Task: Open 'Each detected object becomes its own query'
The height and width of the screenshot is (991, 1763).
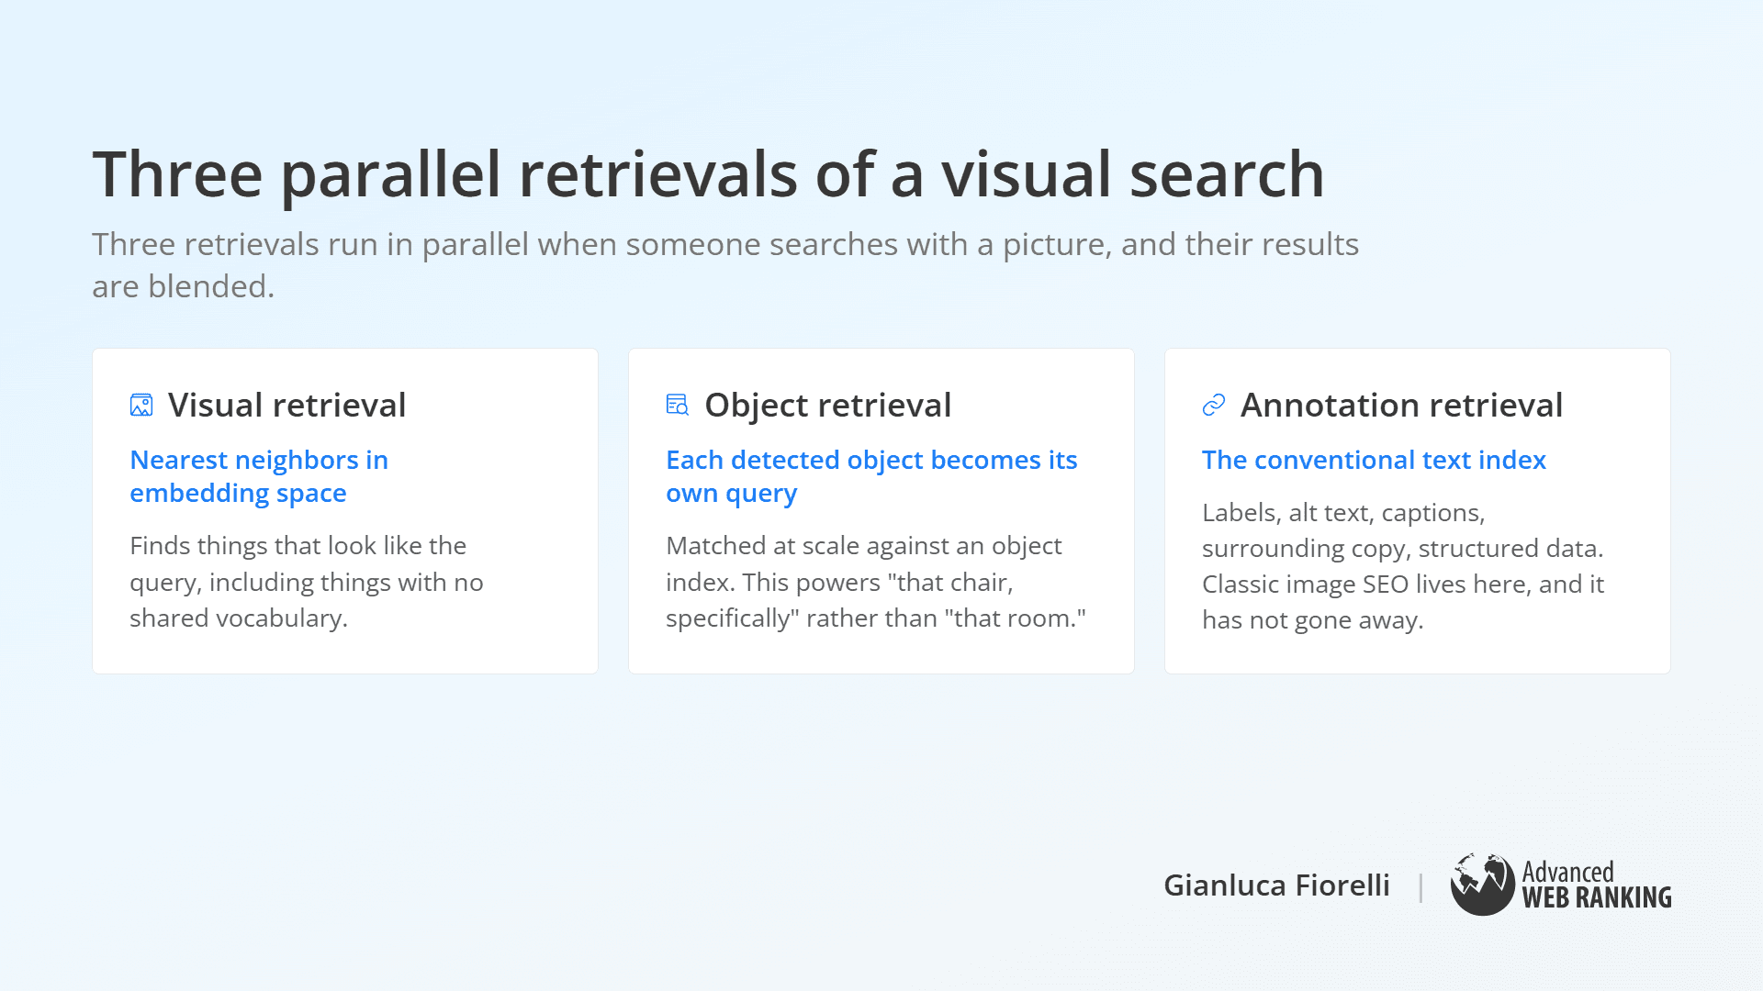Action: tap(871, 476)
